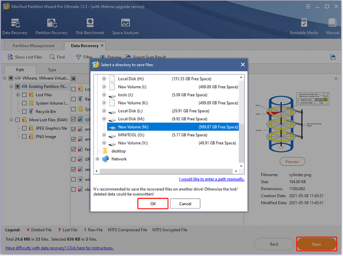Screen dimensions: 343x256
Task: Launch Partition Recovery from the top toolbar
Action: (x=52, y=24)
